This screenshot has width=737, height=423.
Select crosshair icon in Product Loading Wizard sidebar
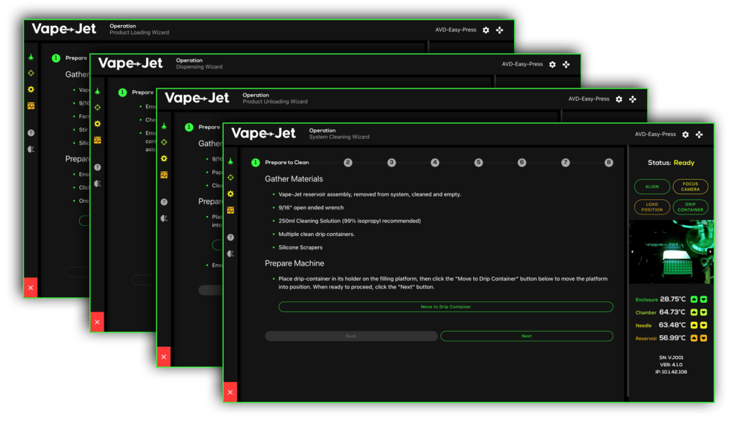tap(31, 73)
